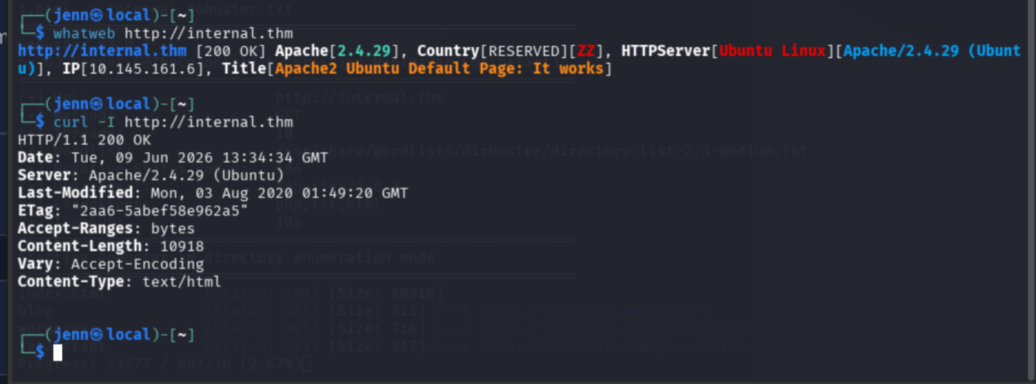Click the faded 'directory-list-2.3-medium.txt' wordlist path in the background terminal

[x=677, y=151]
